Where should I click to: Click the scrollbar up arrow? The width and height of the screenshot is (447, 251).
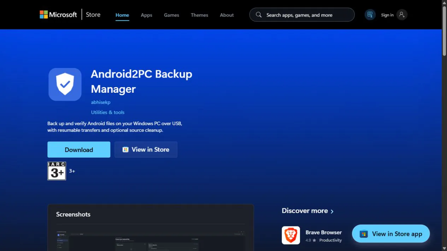pos(444,2)
